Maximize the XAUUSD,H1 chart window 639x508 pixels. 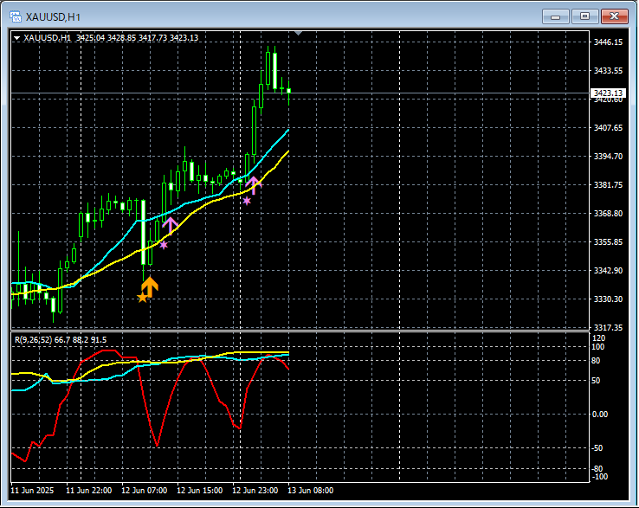point(584,16)
